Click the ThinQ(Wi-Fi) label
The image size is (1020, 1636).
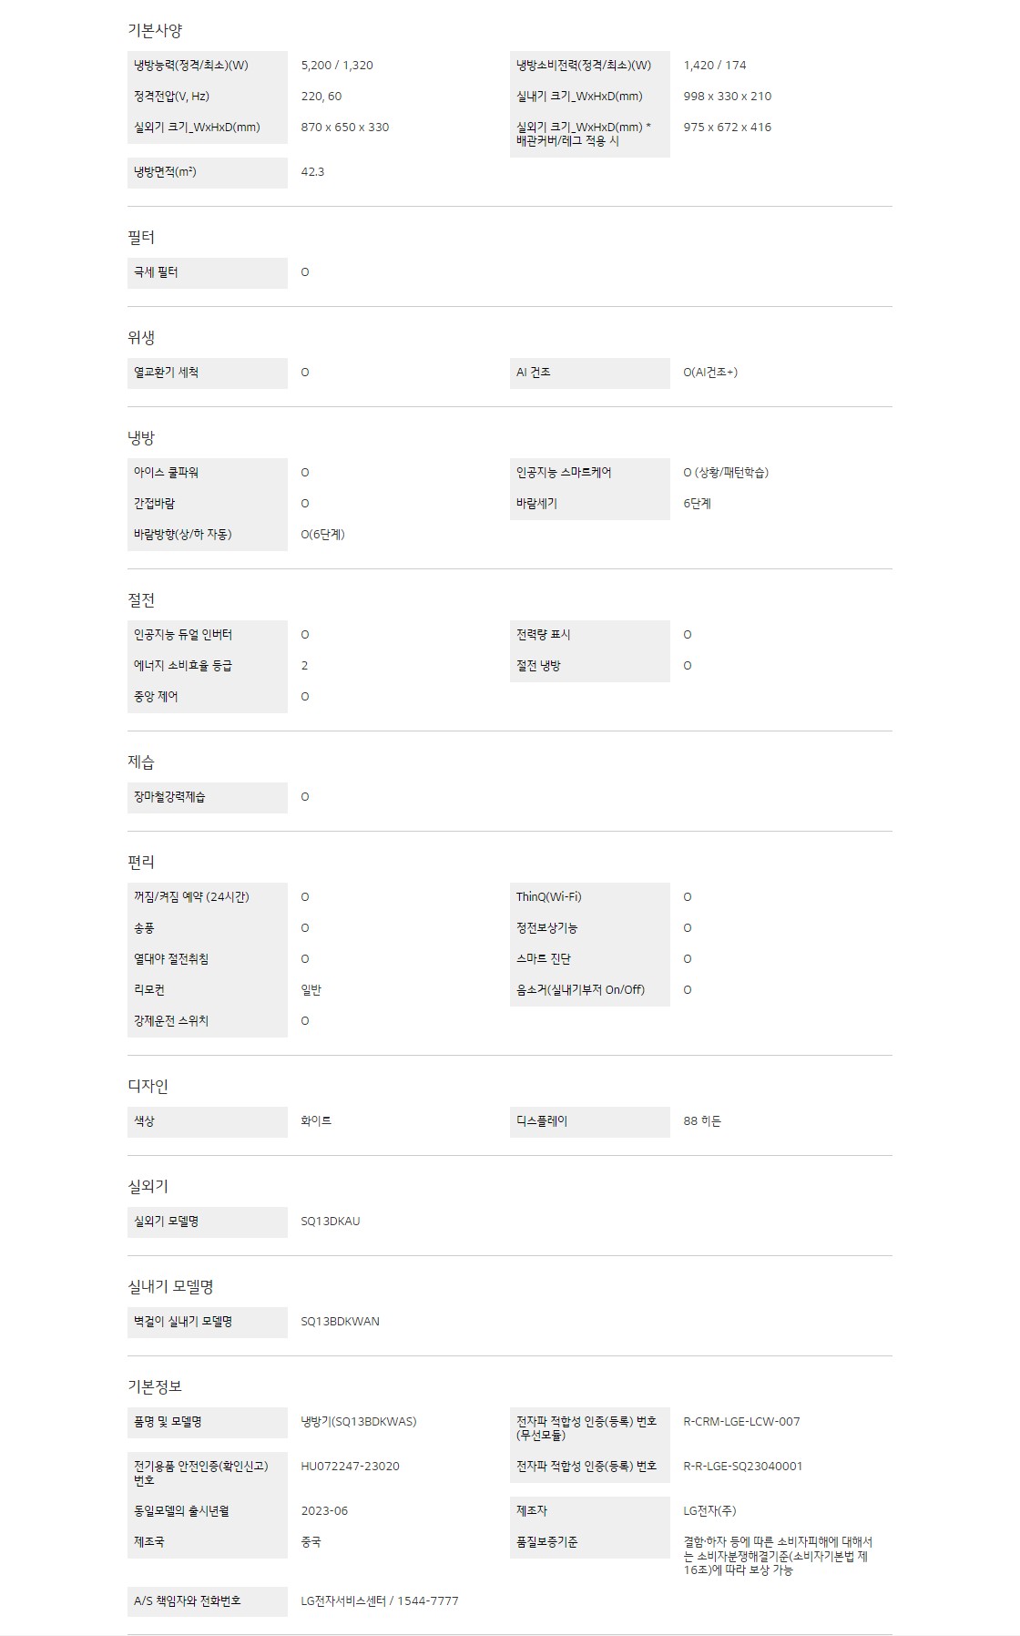548,897
